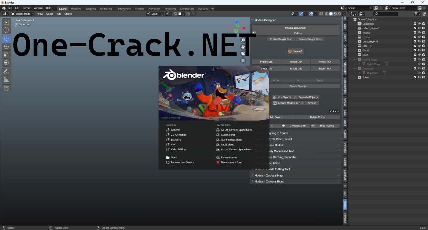Open the Render menu
The width and height of the screenshot is (428, 230).
[x=27, y=8]
